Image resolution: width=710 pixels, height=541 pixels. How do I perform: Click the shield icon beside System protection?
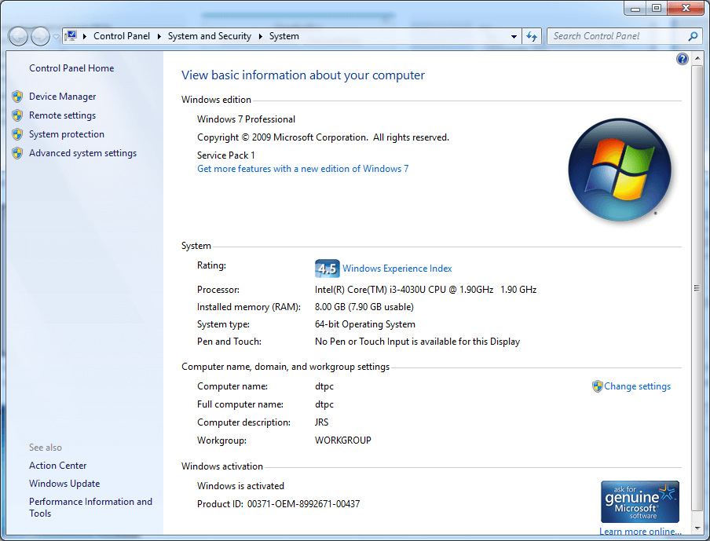point(17,134)
